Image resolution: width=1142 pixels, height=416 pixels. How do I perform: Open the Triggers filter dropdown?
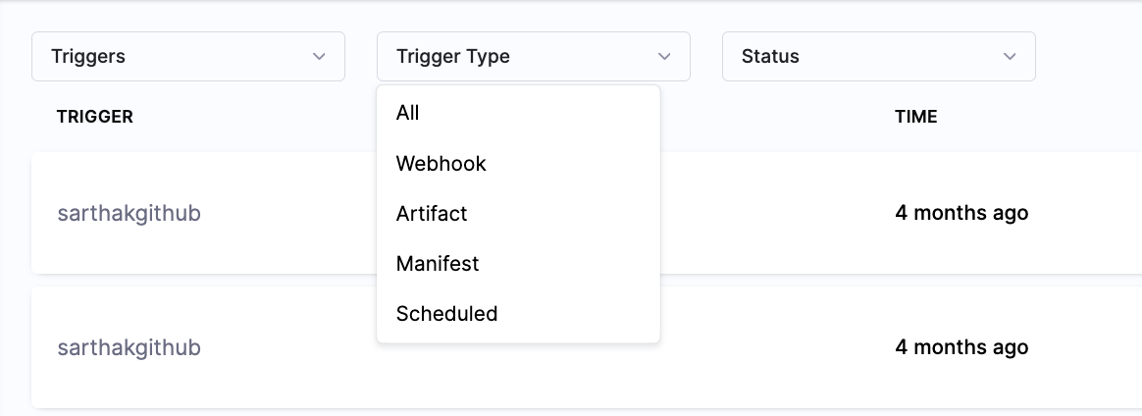(x=188, y=57)
